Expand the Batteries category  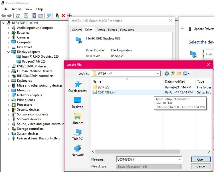9,33
